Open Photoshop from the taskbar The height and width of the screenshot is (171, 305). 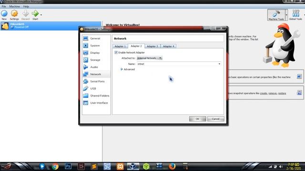pyautogui.click(x=68, y=166)
